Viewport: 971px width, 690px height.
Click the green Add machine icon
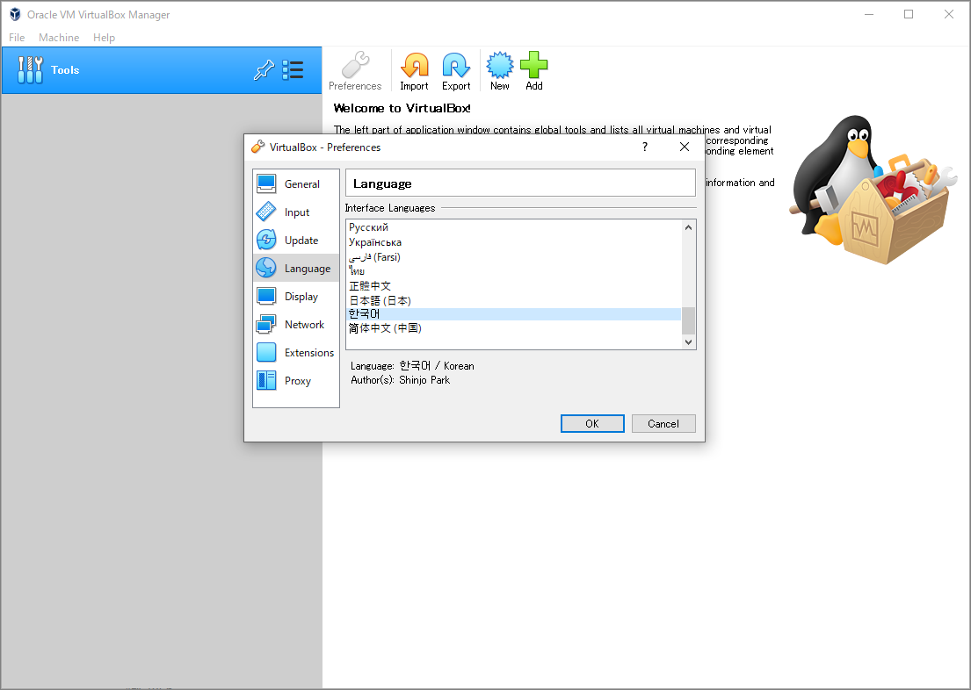533,65
